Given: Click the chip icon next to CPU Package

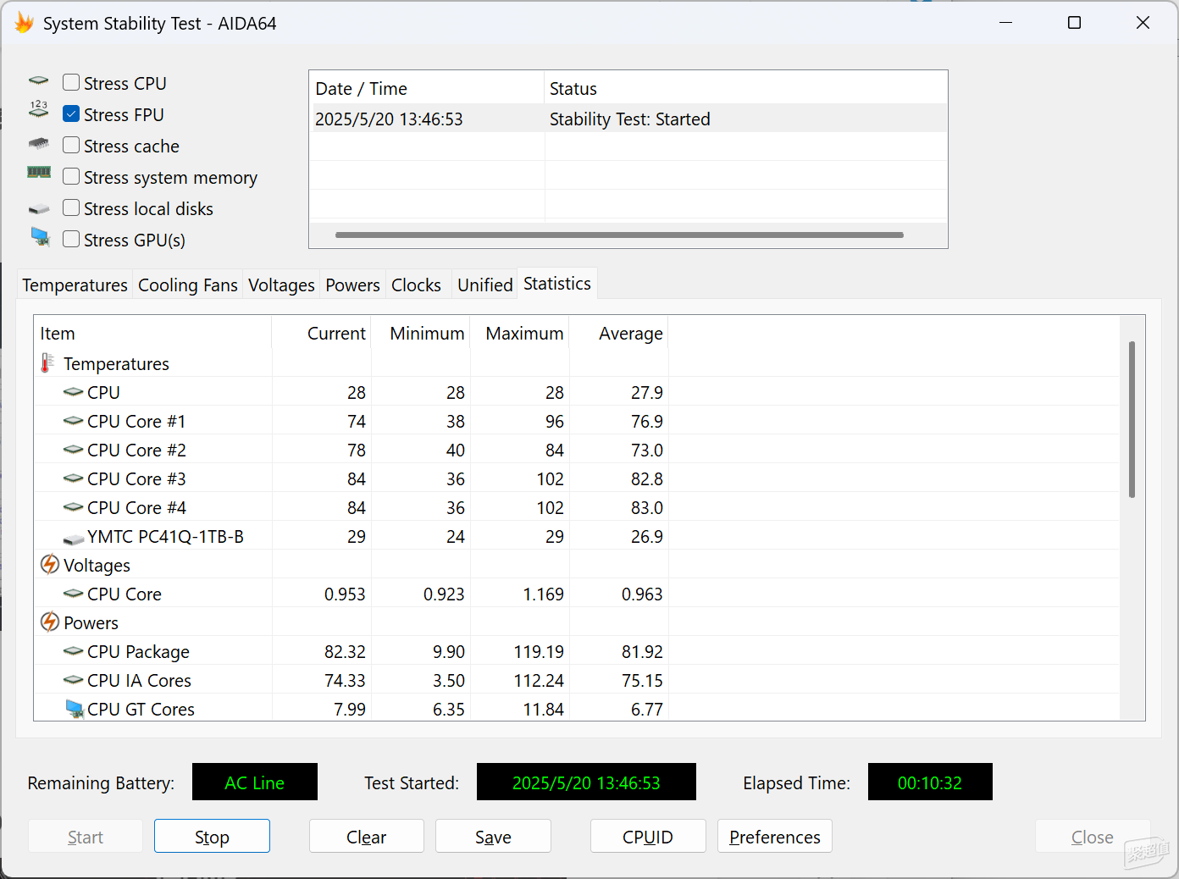Looking at the screenshot, I should (74, 651).
